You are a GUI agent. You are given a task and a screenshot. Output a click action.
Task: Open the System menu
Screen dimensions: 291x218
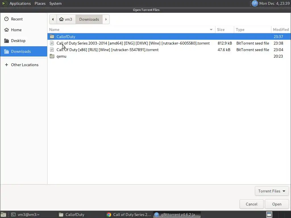click(x=55, y=3)
